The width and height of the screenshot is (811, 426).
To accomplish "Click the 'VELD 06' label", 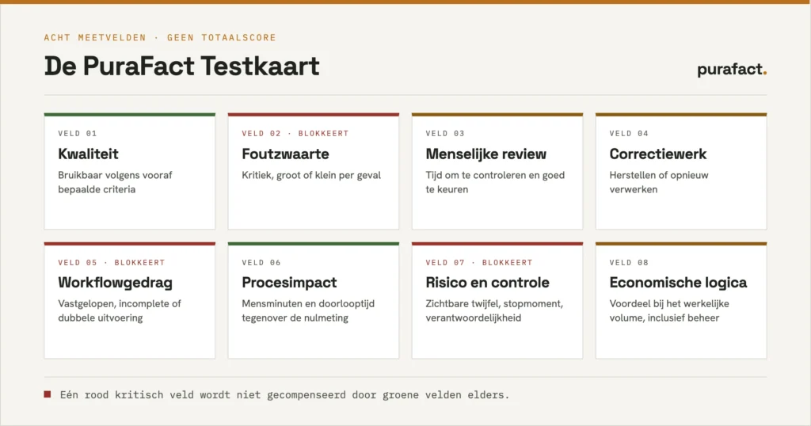I will click(261, 263).
